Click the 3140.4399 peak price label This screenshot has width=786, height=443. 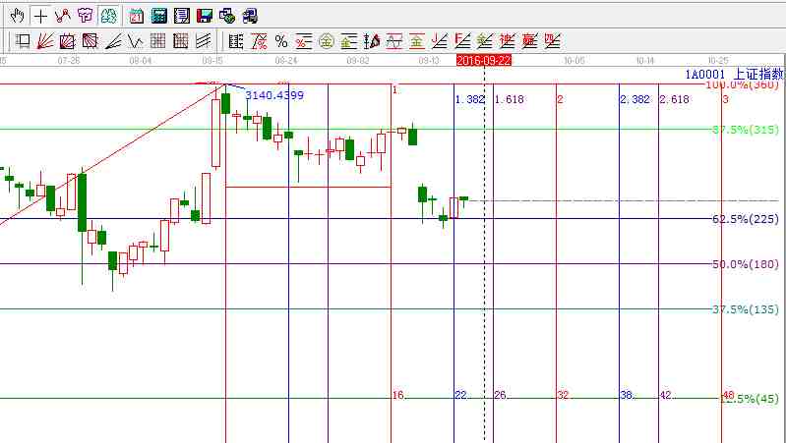coord(274,95)
